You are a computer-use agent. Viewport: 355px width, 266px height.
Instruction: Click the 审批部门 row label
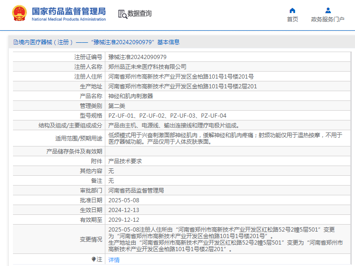[91, 190]
